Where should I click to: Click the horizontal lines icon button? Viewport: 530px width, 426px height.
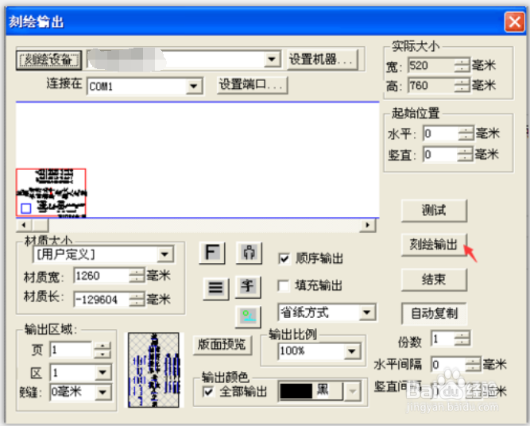click(216, 289)
